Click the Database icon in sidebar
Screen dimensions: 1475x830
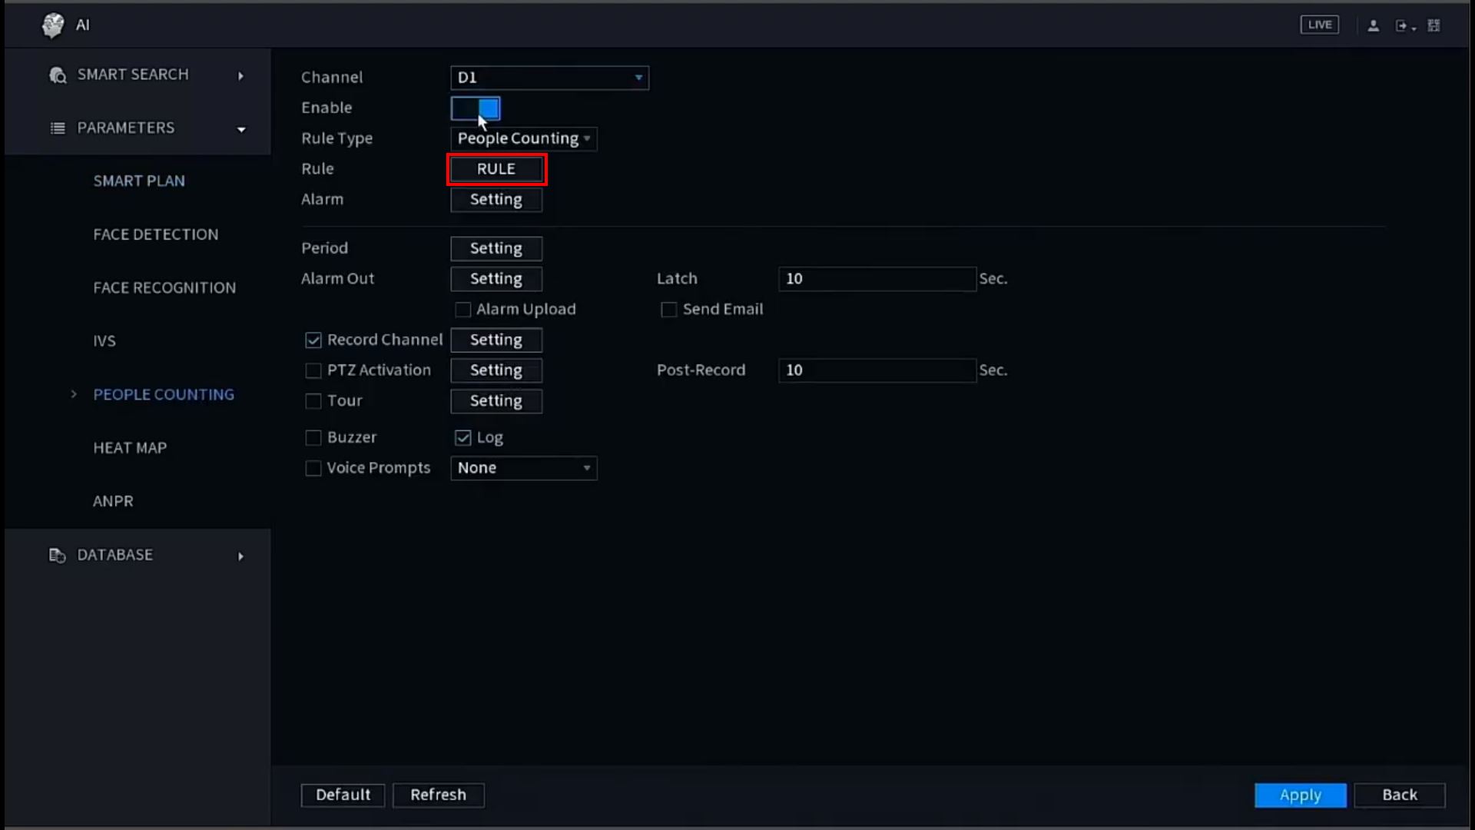pos(57,555)
